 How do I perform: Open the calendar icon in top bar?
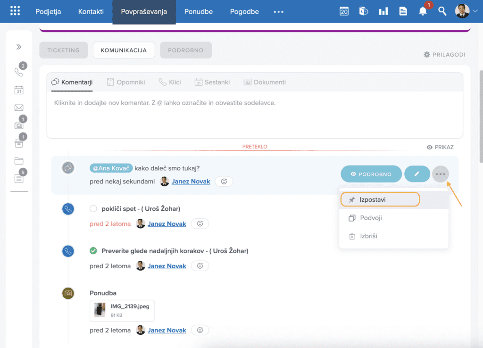(x=344, y=11)
